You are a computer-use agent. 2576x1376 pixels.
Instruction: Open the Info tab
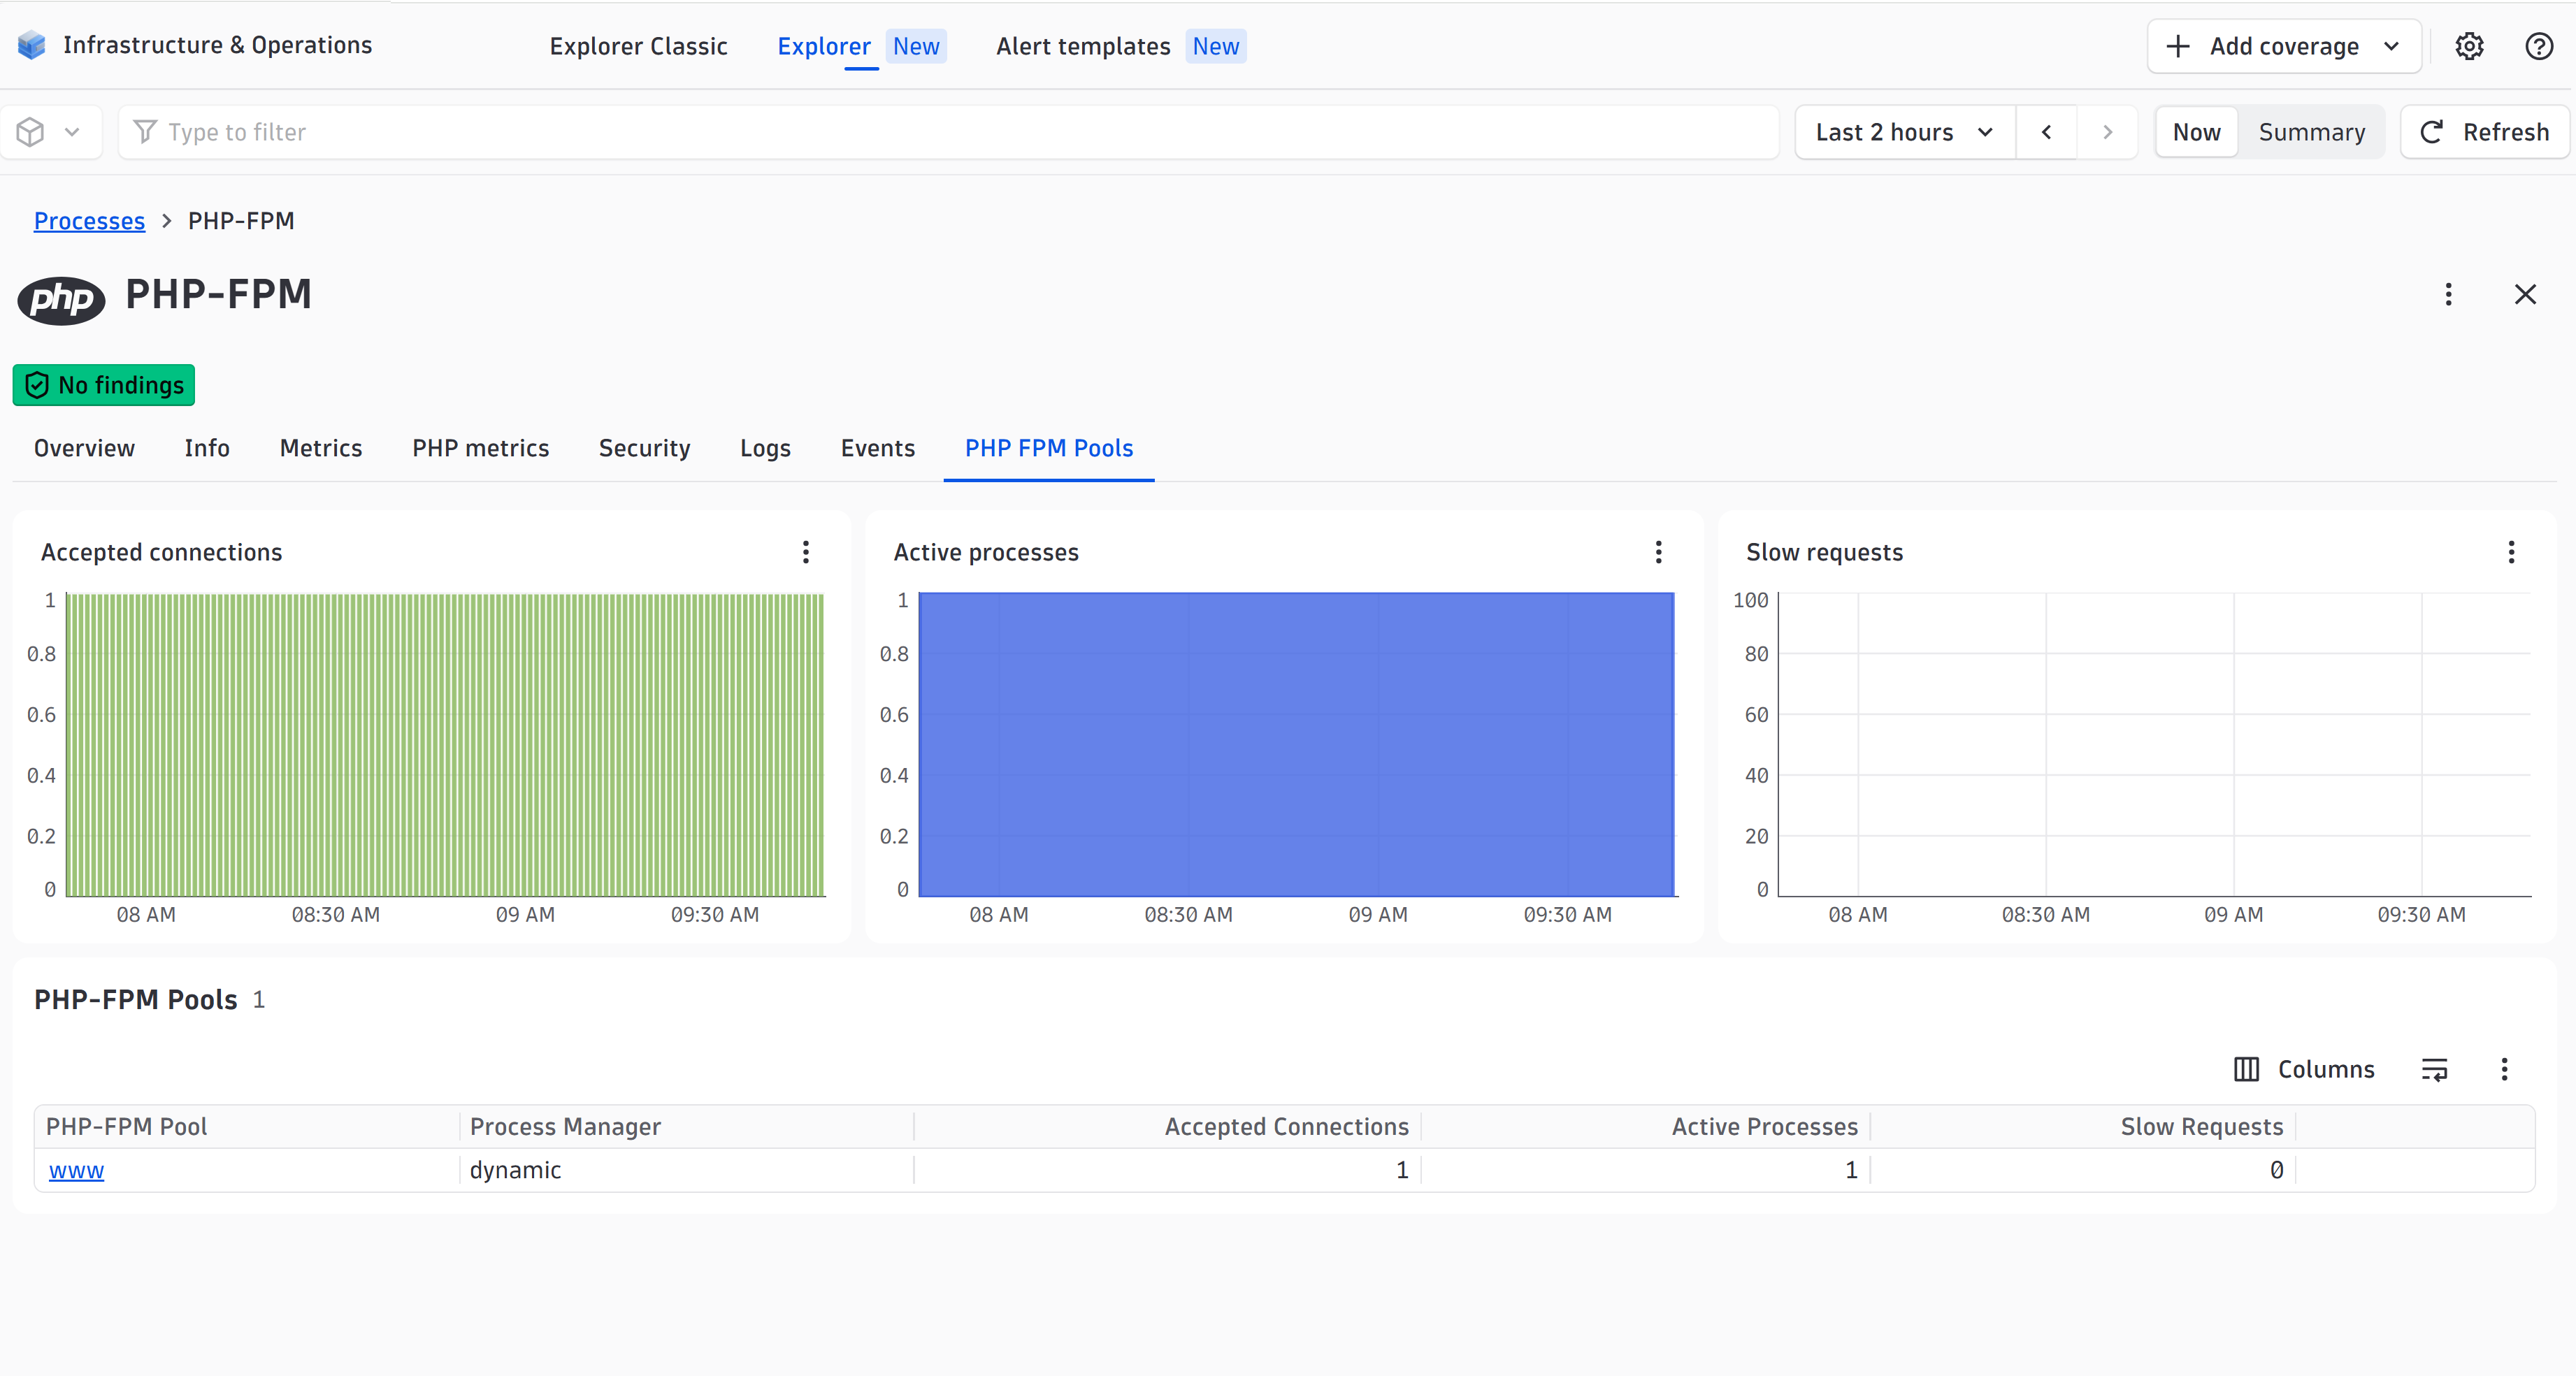pos(207,448)
